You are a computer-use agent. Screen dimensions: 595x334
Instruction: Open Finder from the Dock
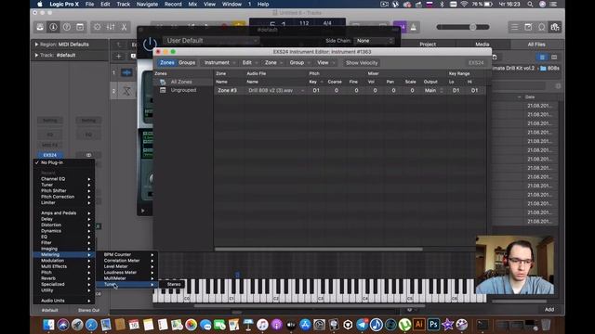pyautogui.click(x=48, y=325)
